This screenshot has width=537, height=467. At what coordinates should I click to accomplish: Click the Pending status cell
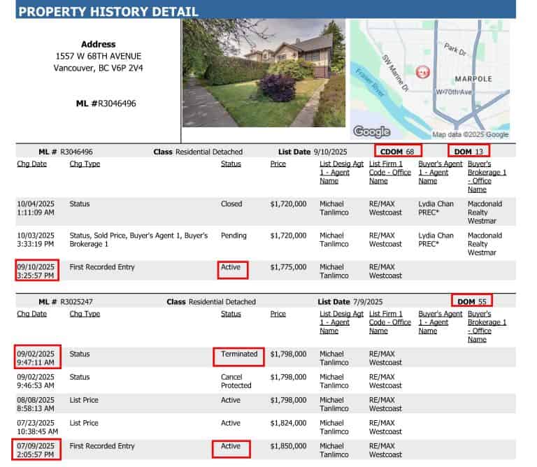(x=234, y=236)
